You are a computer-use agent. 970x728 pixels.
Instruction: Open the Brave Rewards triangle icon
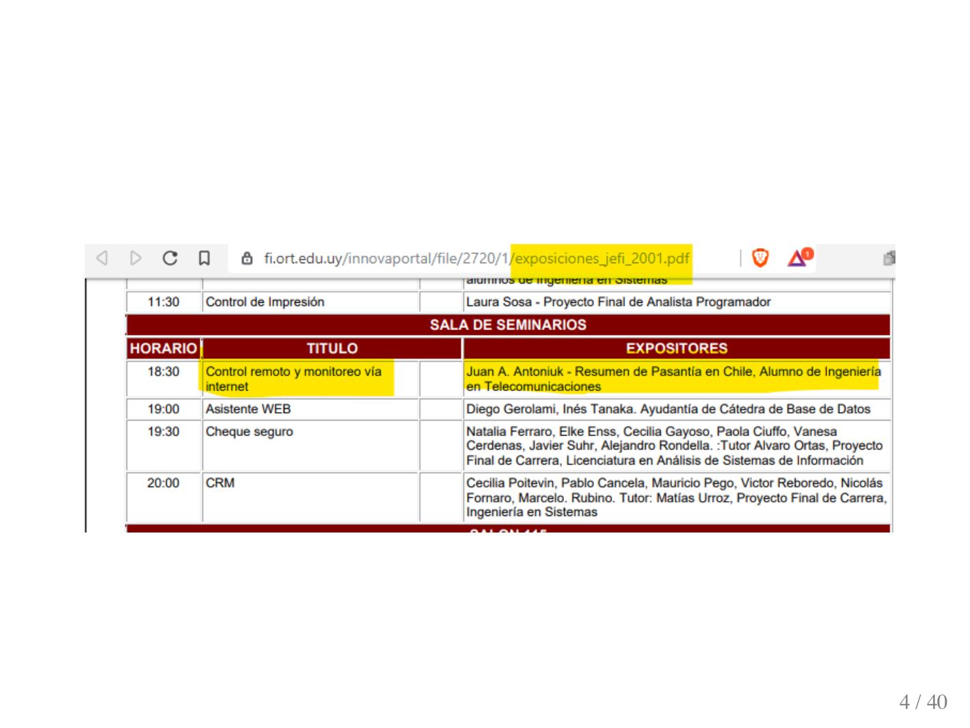[x=798, y=258]
